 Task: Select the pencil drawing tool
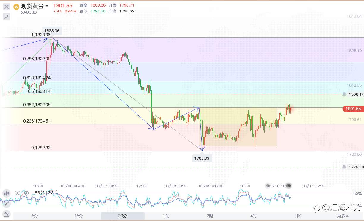(x=6, y=203)
